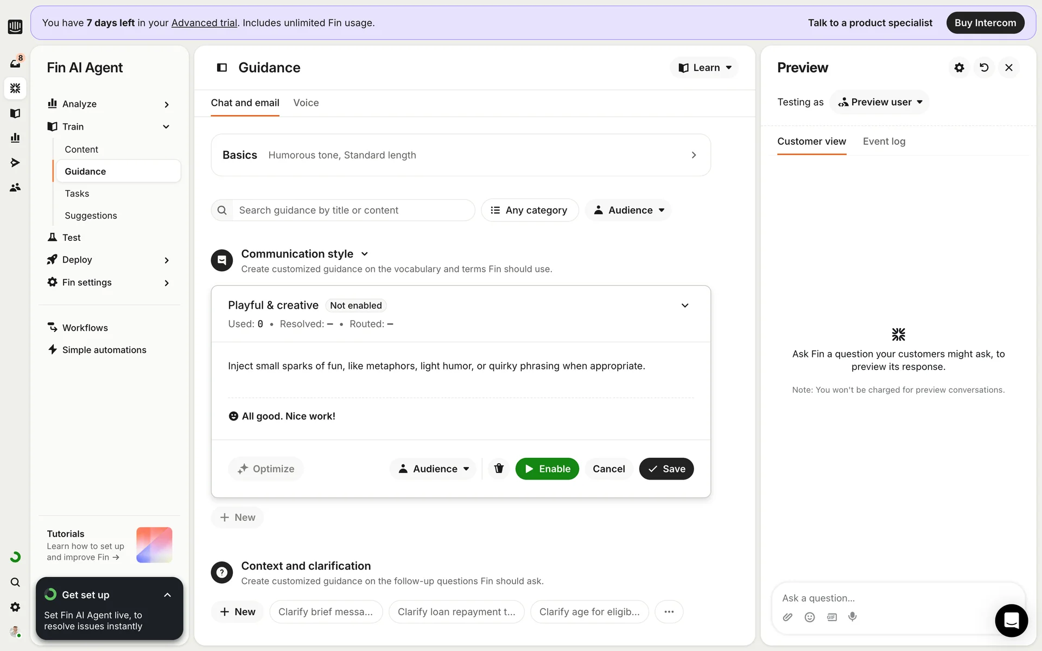Open Reports bar chart icon in rail

[15, 138]
